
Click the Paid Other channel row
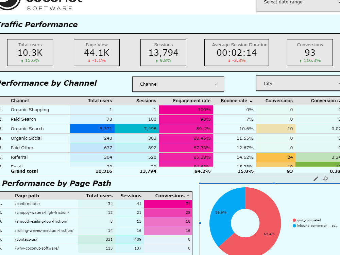click(x=170, y=148)
